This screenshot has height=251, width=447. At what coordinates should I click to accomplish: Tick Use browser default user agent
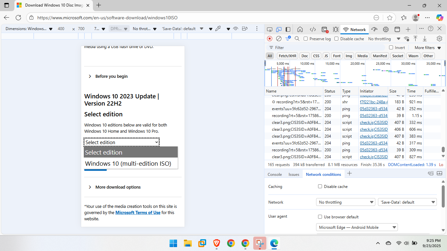(320, 217)
